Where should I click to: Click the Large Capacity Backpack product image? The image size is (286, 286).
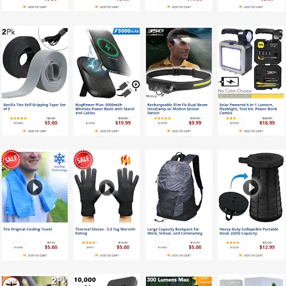179,187
